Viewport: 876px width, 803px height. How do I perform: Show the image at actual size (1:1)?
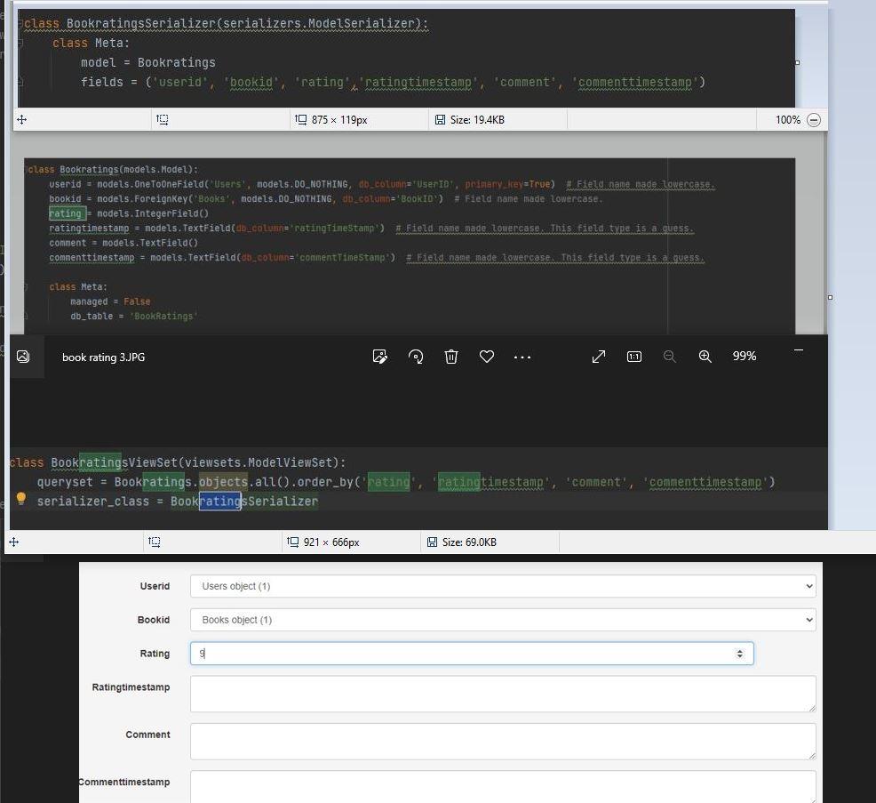click(634, 357)
